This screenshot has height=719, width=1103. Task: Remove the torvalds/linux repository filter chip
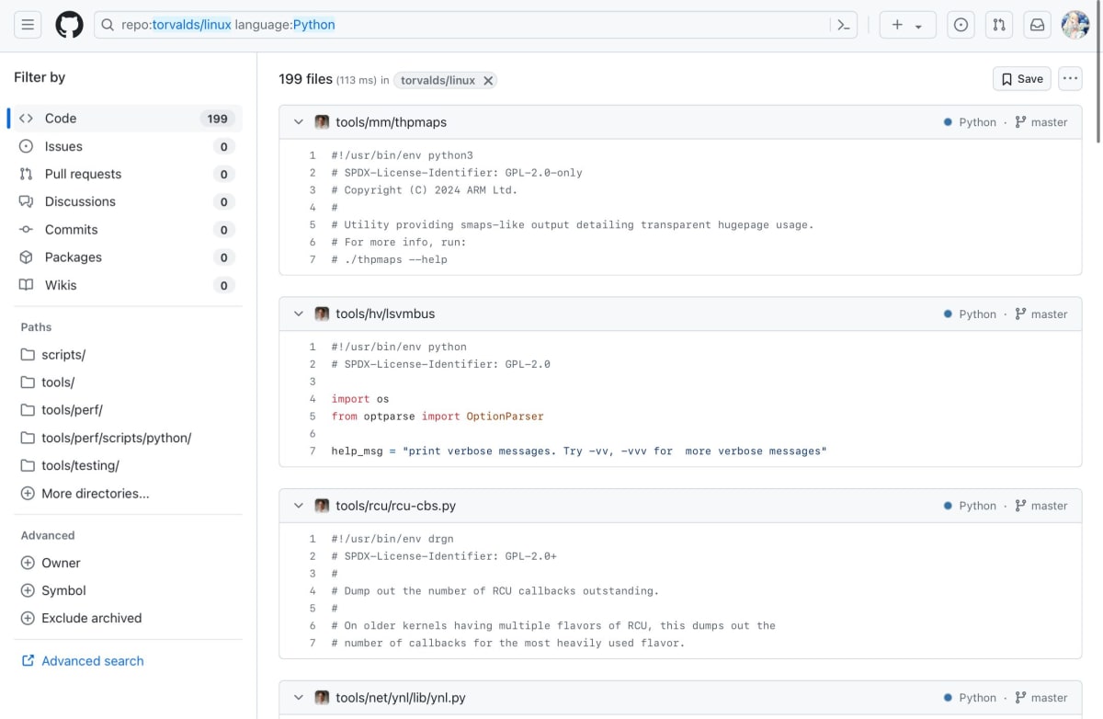coord(489,80)
